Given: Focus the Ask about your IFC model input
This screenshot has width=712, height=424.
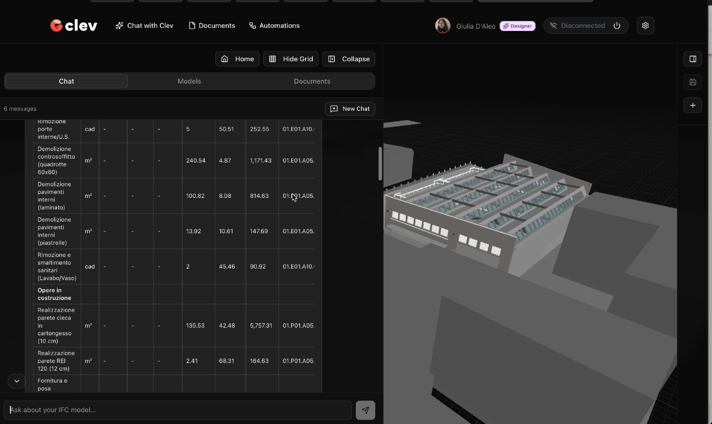Looking at the screenshot, I should point(178,410).
